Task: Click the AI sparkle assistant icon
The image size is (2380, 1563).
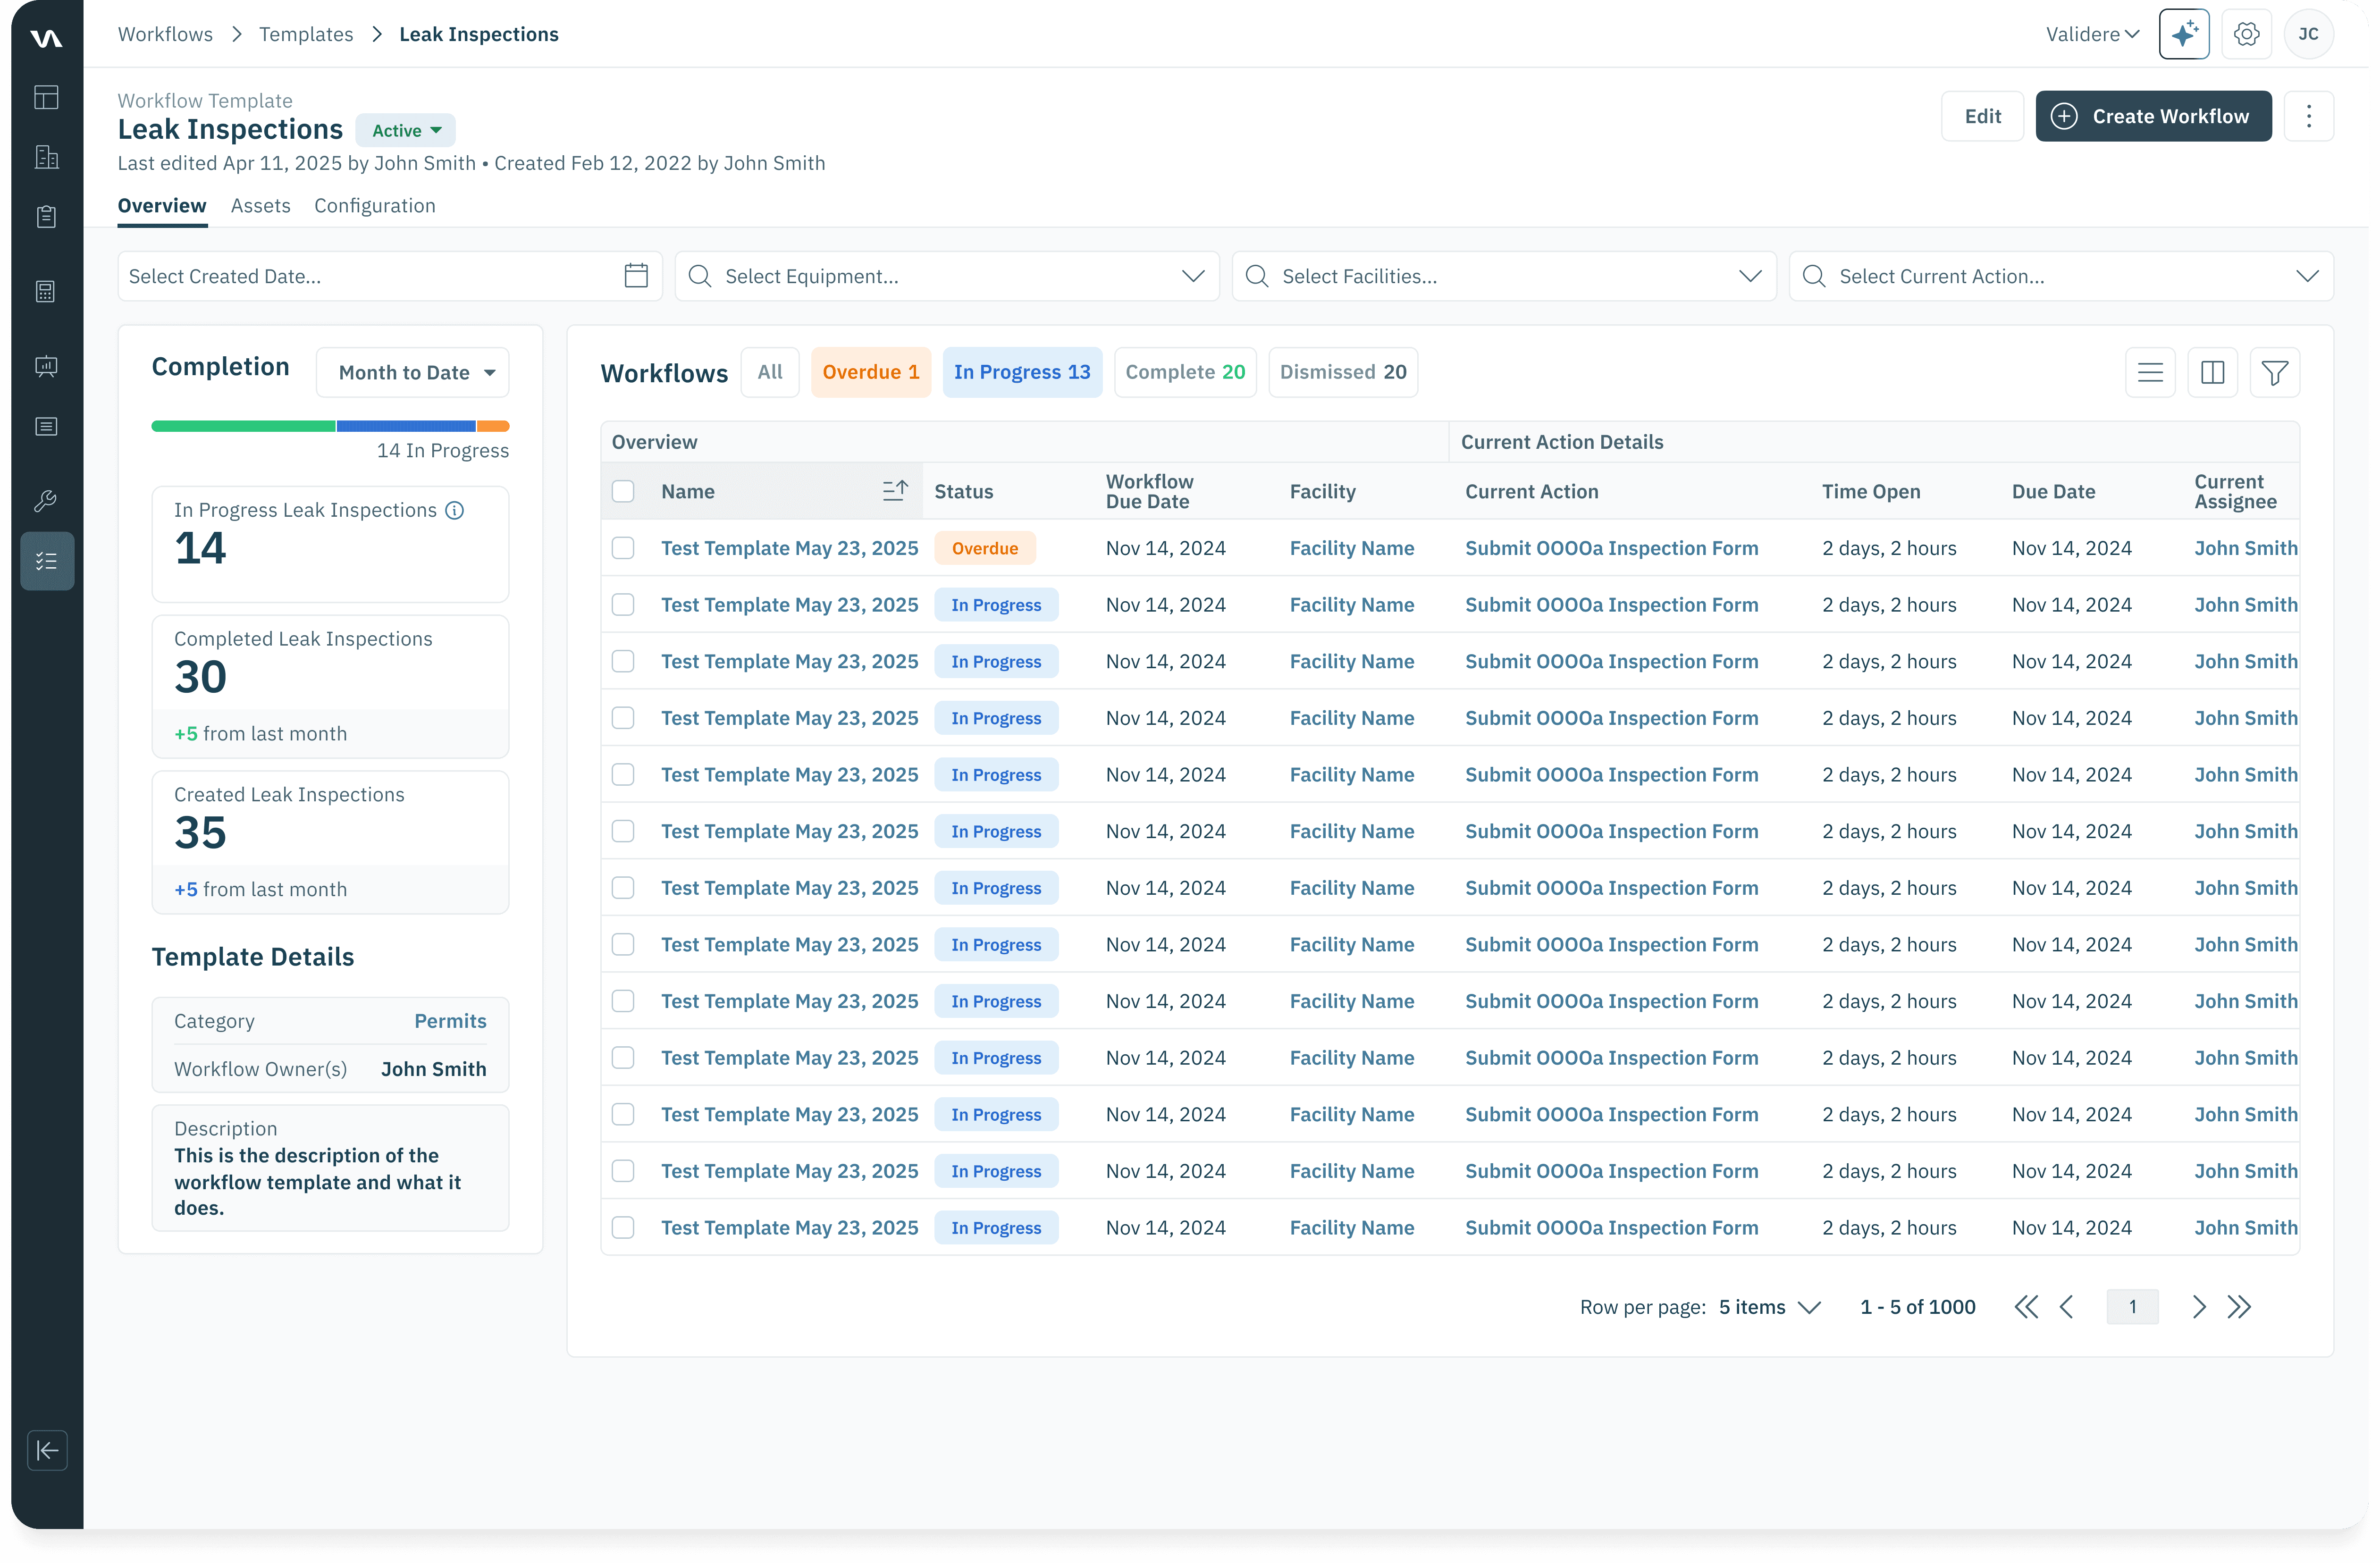Action: (2184, 34)
